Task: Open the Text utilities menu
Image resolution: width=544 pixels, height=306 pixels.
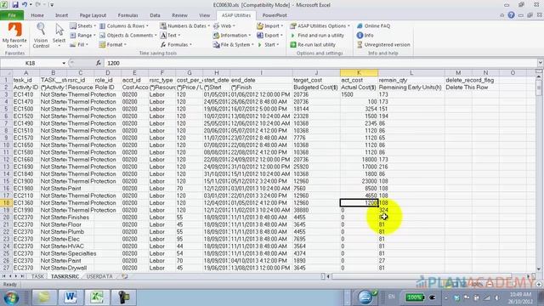Action: coord(170,36)
